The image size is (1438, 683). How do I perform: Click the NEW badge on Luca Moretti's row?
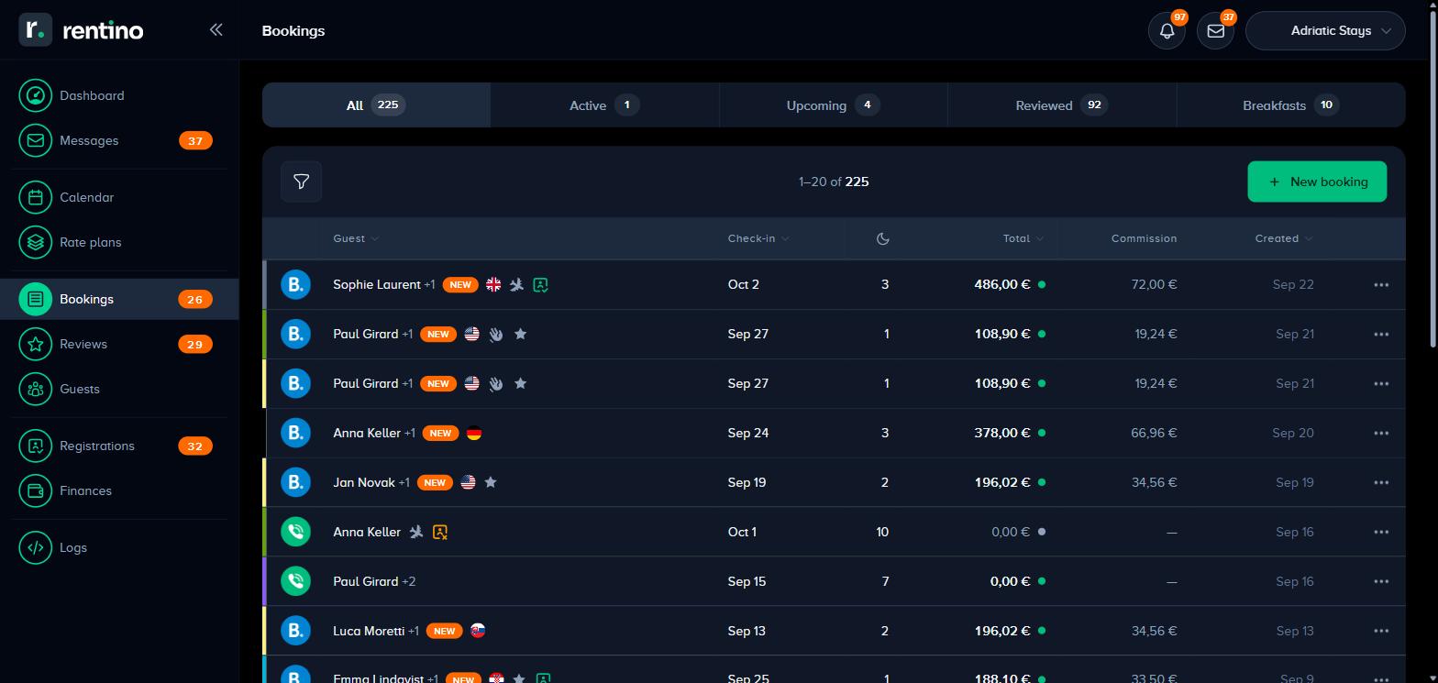pos(445,631)
